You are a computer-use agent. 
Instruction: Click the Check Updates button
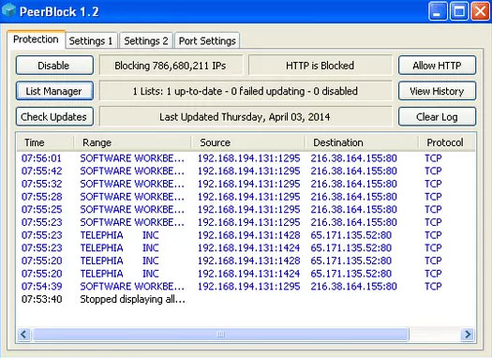[x=54, y=117]
